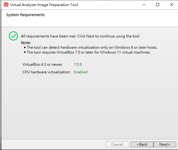178x150 pixels.
Task: Click the green checkmark success icon
Action: pyautogui.click(x=13, y=36)
